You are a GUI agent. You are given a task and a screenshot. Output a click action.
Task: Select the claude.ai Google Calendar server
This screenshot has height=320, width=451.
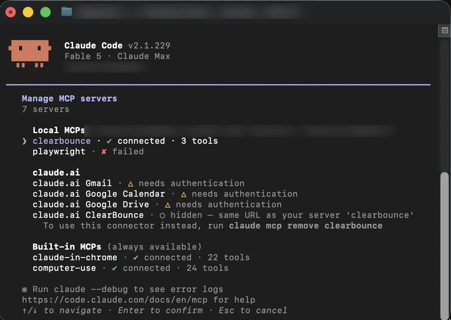tap(165, 194)
